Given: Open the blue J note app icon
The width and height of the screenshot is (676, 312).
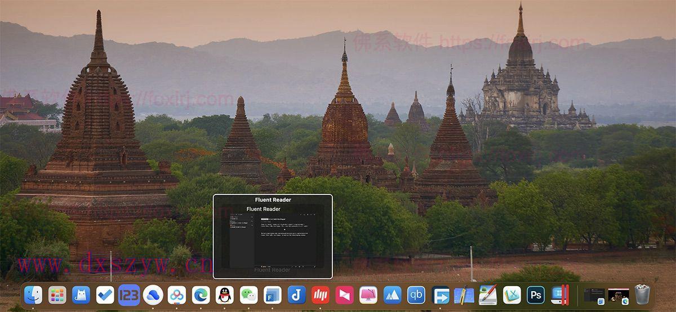Looking at the screenshot, I should [x=296, y=295].
